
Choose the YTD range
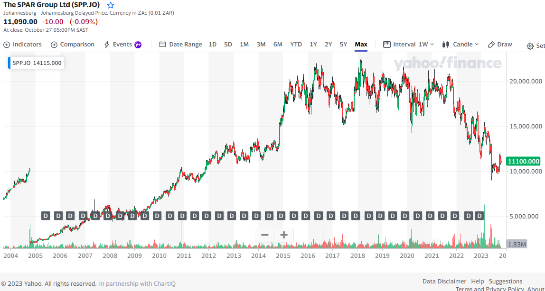click(x=296, y=45)
